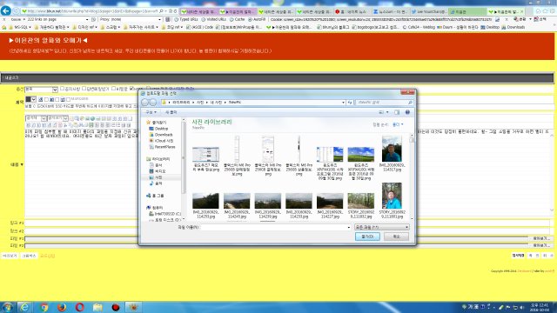Open Google Chrome from the taskbar

click(44, 307)
